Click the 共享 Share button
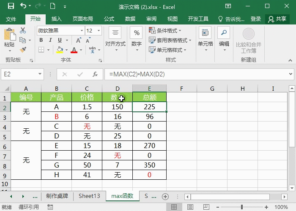This screenshot has width=296, height=211. pyautogui.click(x=277, y=19)
